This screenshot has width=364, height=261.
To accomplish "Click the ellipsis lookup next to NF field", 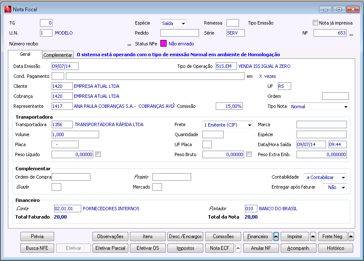I will coord(351,34).
